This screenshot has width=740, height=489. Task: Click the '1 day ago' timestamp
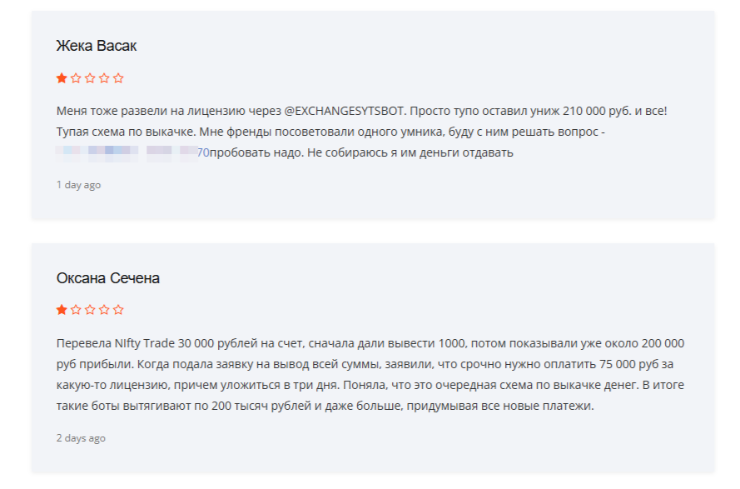pyautogui.click(x=78, y=185)
